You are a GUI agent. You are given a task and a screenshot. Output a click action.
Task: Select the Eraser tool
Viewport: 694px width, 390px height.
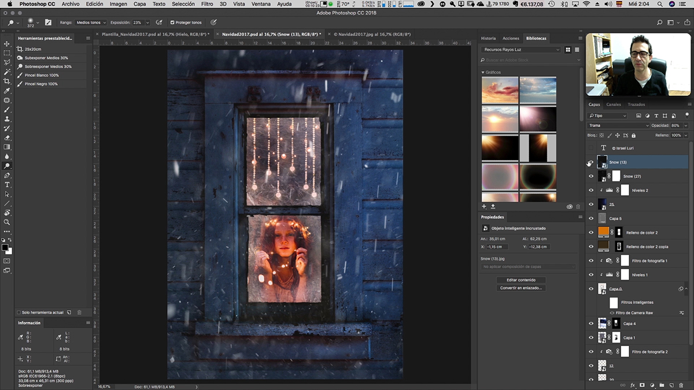pos(7,138)
